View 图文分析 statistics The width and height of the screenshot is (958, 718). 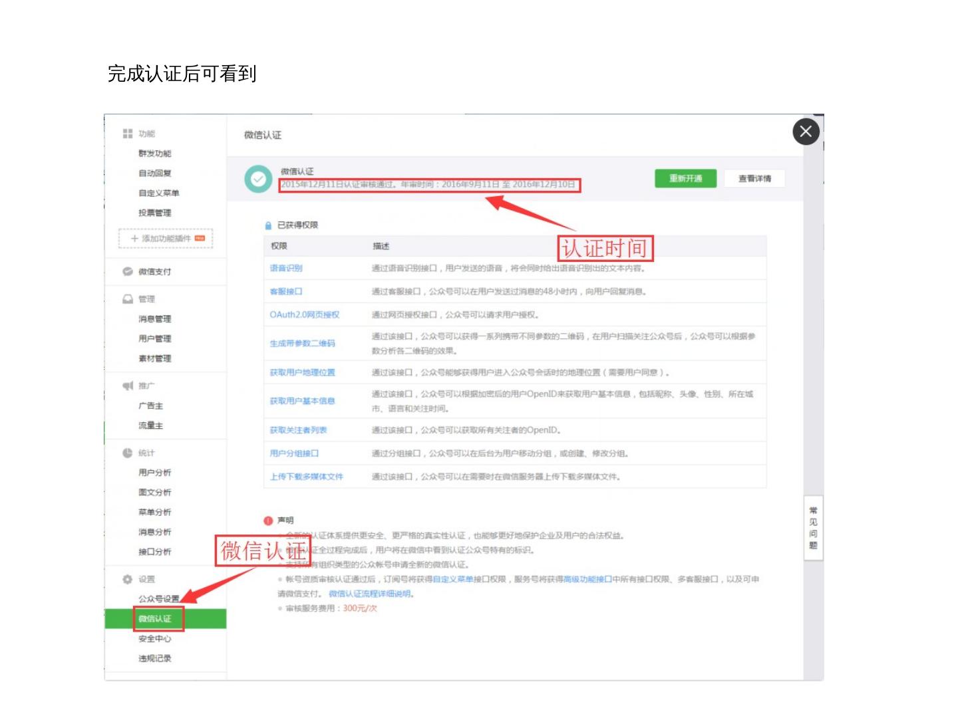[155, 493]
